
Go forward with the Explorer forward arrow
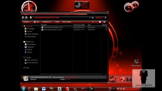(x=26, y=18)
